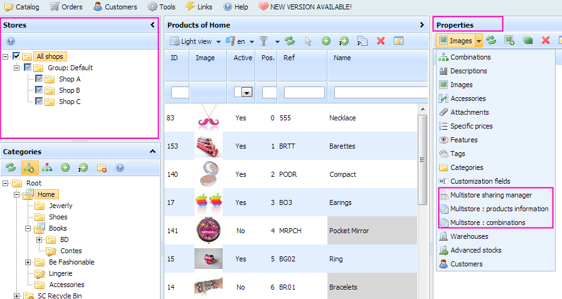This screenshot has width=562, height=299.
Task: Click the Necklace product thumbnail
Action: pos(208,117)
